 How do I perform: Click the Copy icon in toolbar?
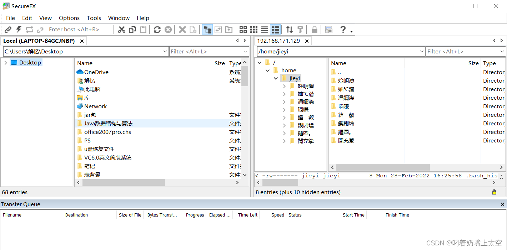click(132, 30)
